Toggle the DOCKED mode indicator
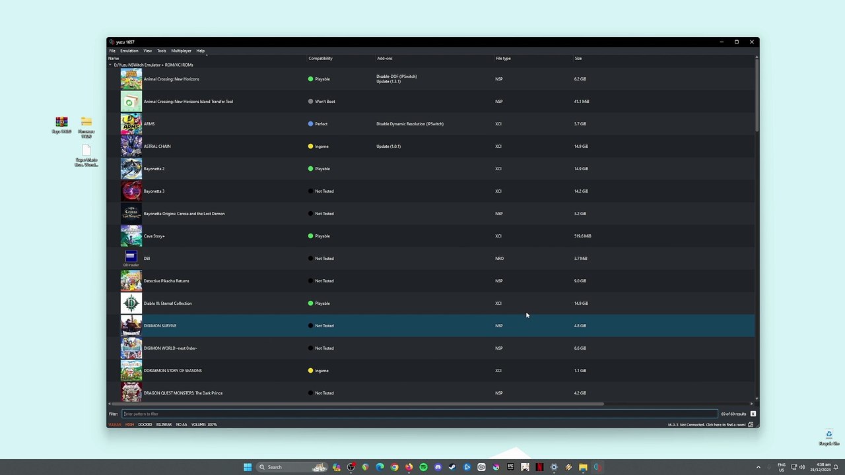Image resolution: width=845 pixels, height=475 pixels. pyautogui.click(x=145, y=425)
